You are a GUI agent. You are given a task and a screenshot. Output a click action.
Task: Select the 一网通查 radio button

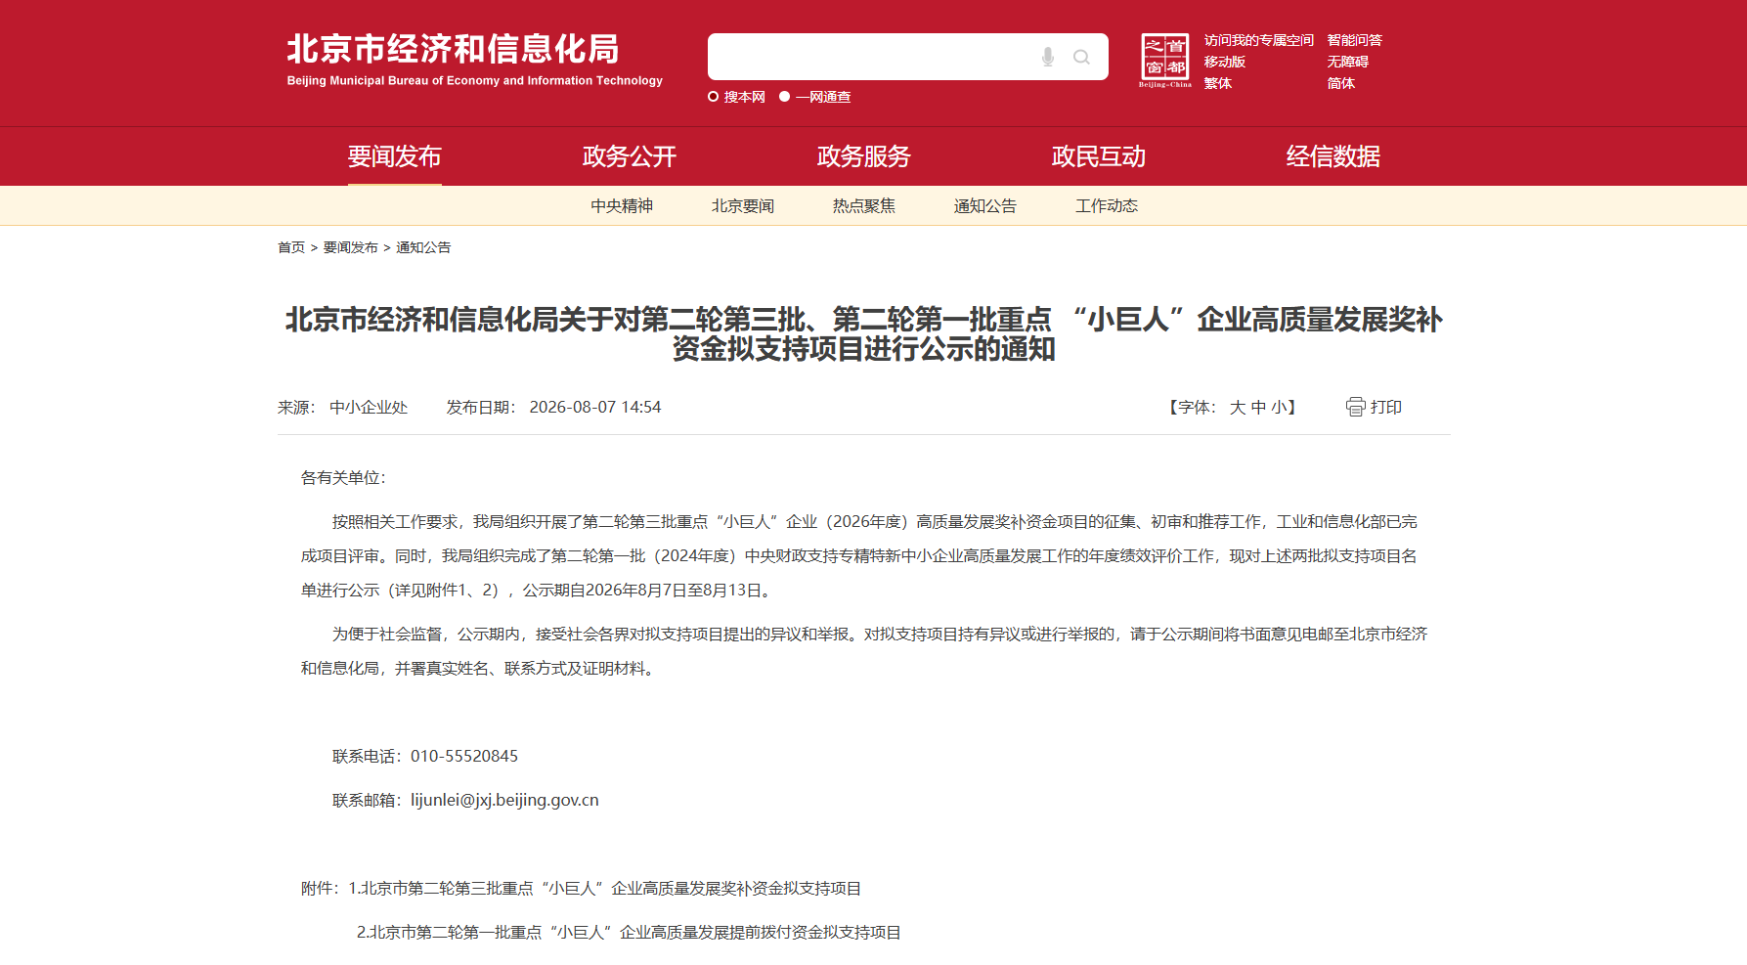784,97
